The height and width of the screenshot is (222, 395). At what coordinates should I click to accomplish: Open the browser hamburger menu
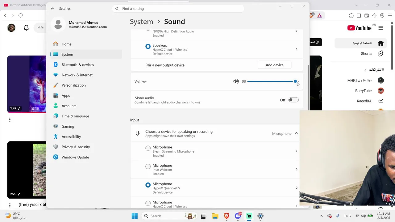click(390, 15)
